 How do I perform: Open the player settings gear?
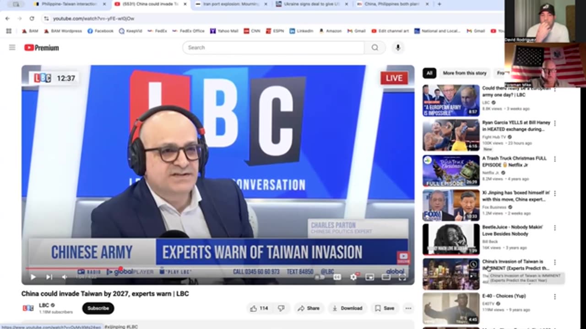click(x=353, y=277)
